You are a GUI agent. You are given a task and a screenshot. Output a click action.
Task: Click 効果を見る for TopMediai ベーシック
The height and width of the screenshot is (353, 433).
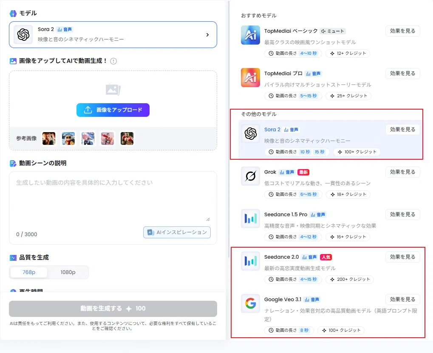(403, 31)
